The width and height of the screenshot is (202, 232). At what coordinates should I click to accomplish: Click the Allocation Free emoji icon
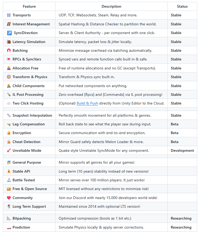point(9,68)
